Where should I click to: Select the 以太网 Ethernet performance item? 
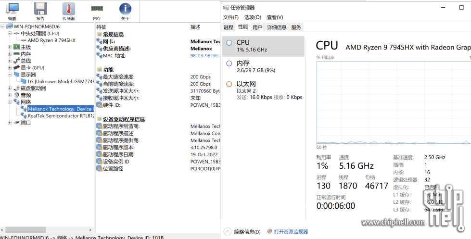click(263, 90)
